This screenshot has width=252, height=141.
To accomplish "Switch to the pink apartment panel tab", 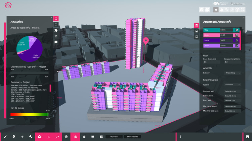I will pos(196,25).
